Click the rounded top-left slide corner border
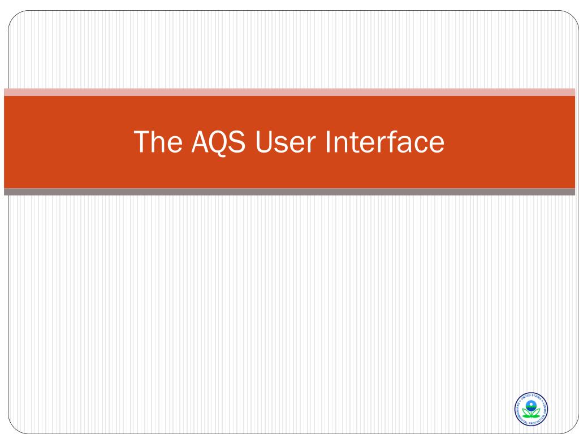 (x=14, y=16)
